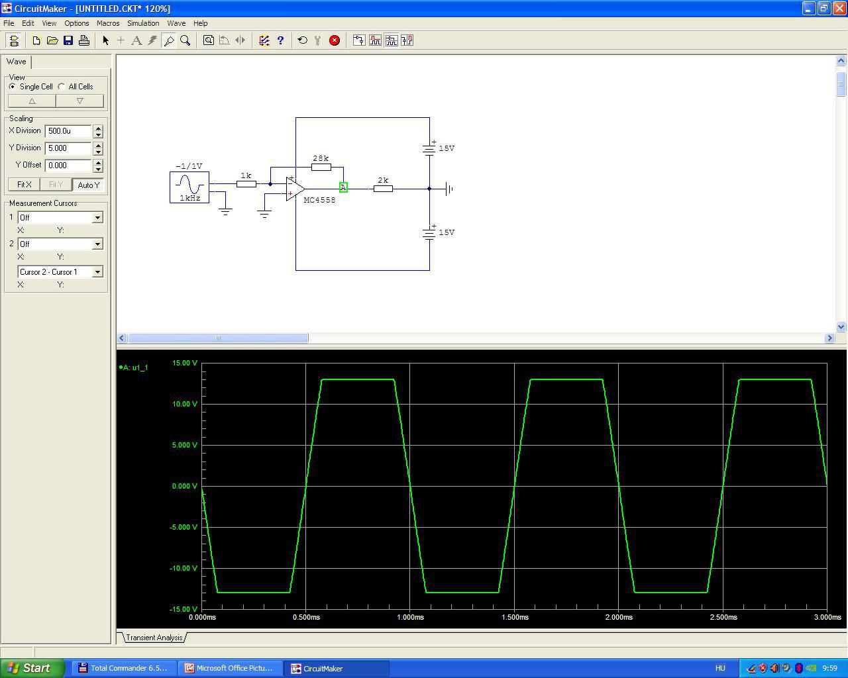Open the analyses setup icon
The image size is (848, 678).
coord(264,40)
